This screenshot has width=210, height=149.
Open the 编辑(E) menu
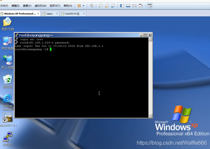(15, 6)
